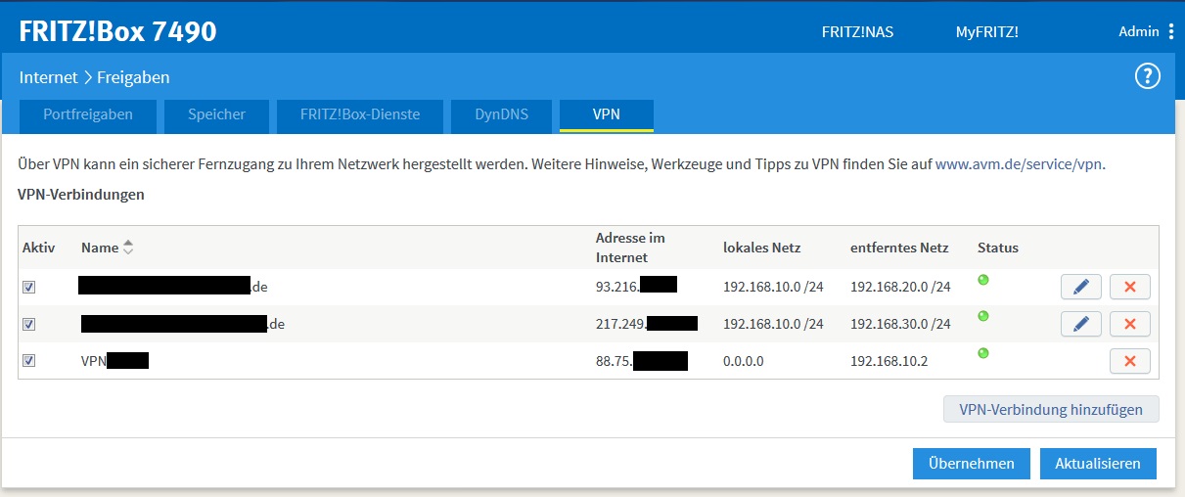
Task: Click the green status light for 93.216 row
Action: point(983,280)
